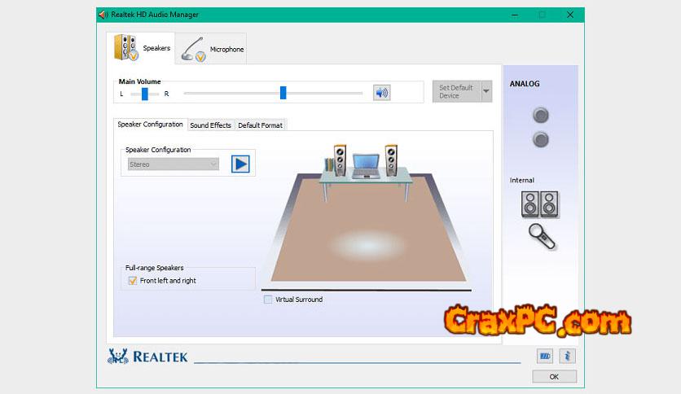Toggle Front left and right checkbox
The height and width of the screenshot is (394, 681).
[x=133, y=281]
